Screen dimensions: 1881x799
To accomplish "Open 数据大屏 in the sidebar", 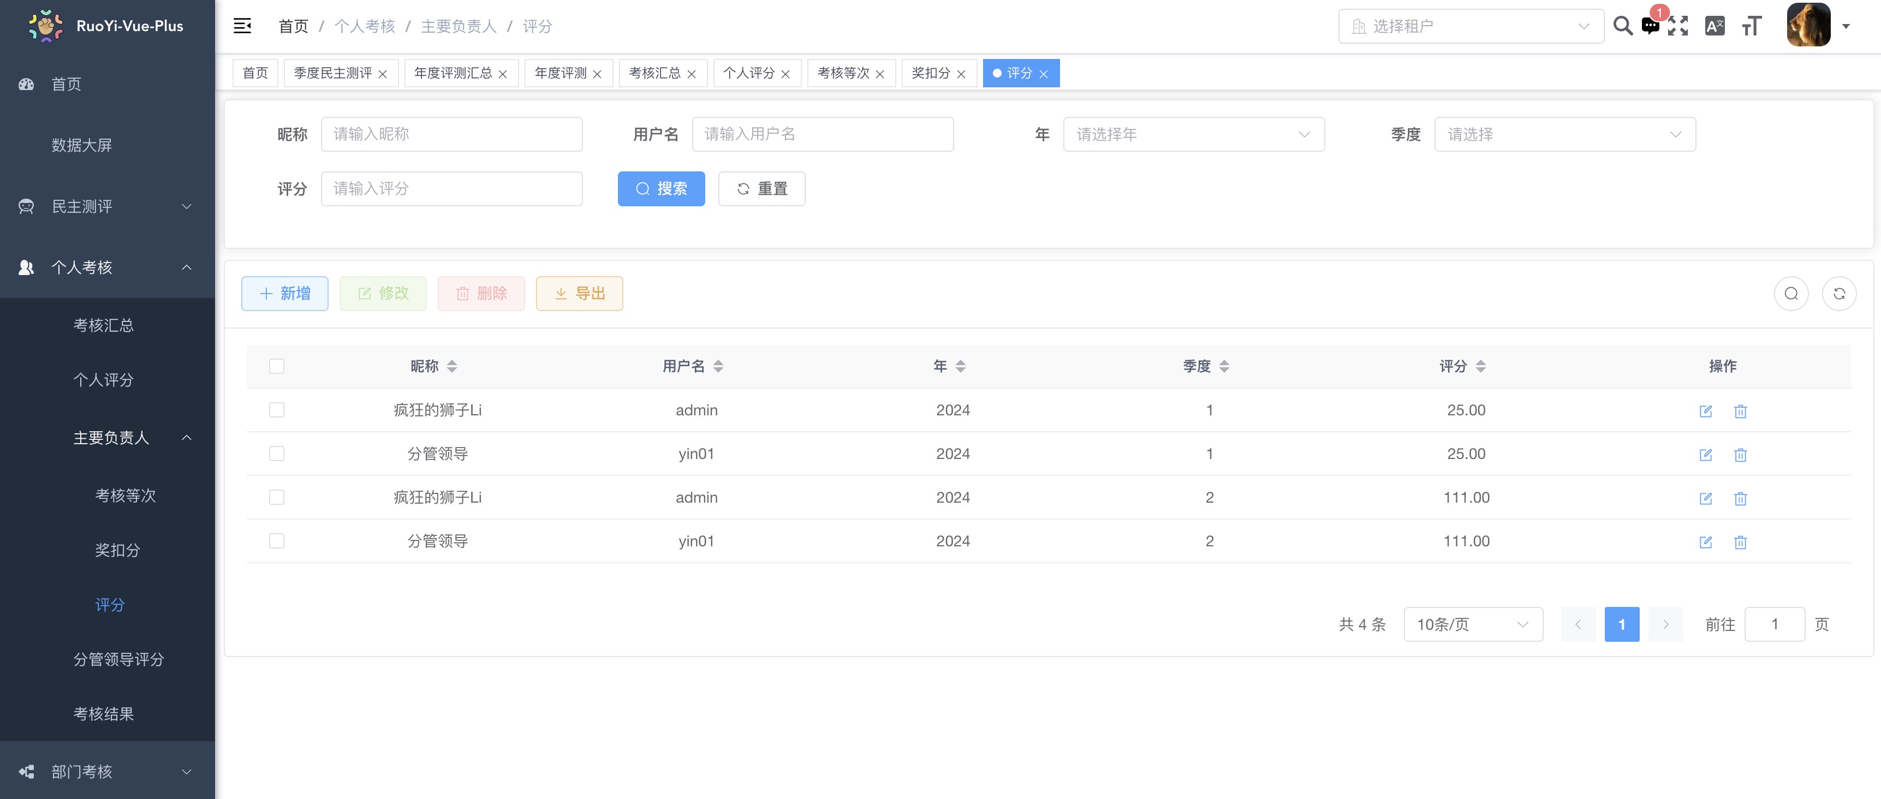I will [x=108, y=145].
